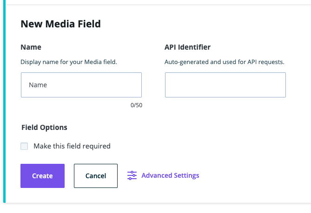Open the Advanced Settings link

pyautogui.click(x=170, y=175)
